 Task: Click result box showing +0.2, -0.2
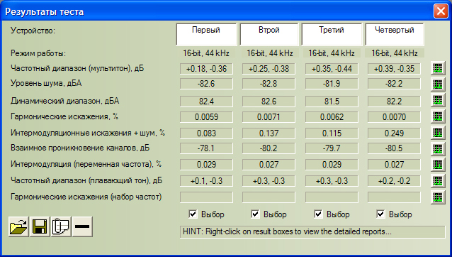tap(394, 181)
